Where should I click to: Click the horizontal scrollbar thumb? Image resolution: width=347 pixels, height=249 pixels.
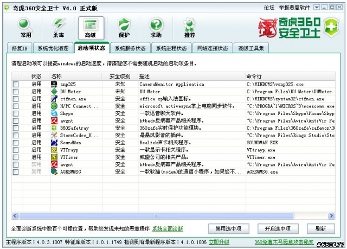[x=157, y=215]
